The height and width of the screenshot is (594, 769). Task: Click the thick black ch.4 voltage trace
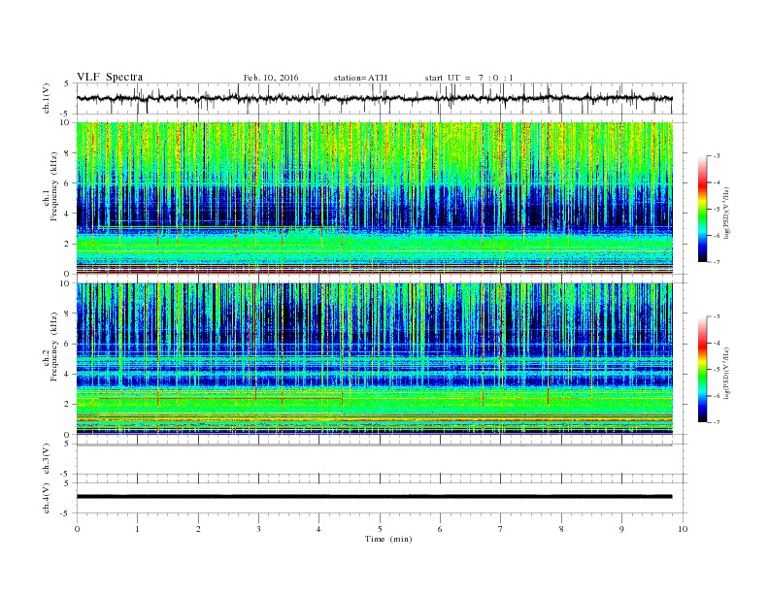point(374,497)
